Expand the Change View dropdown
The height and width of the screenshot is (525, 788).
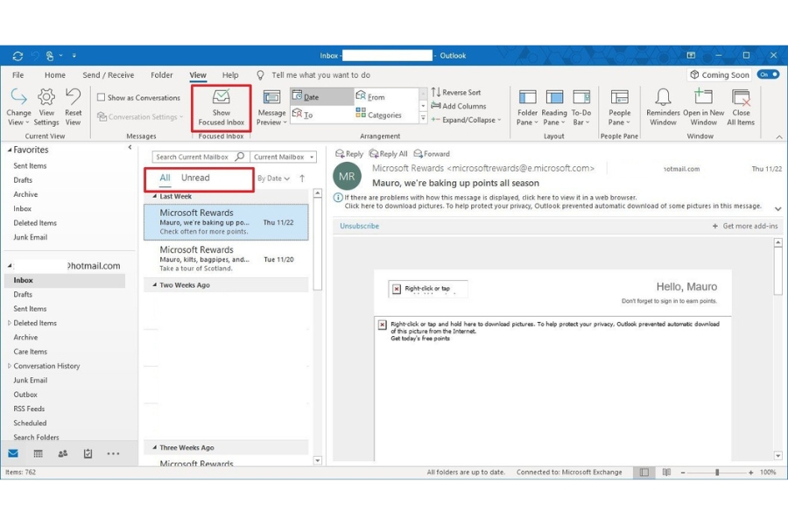18,105
